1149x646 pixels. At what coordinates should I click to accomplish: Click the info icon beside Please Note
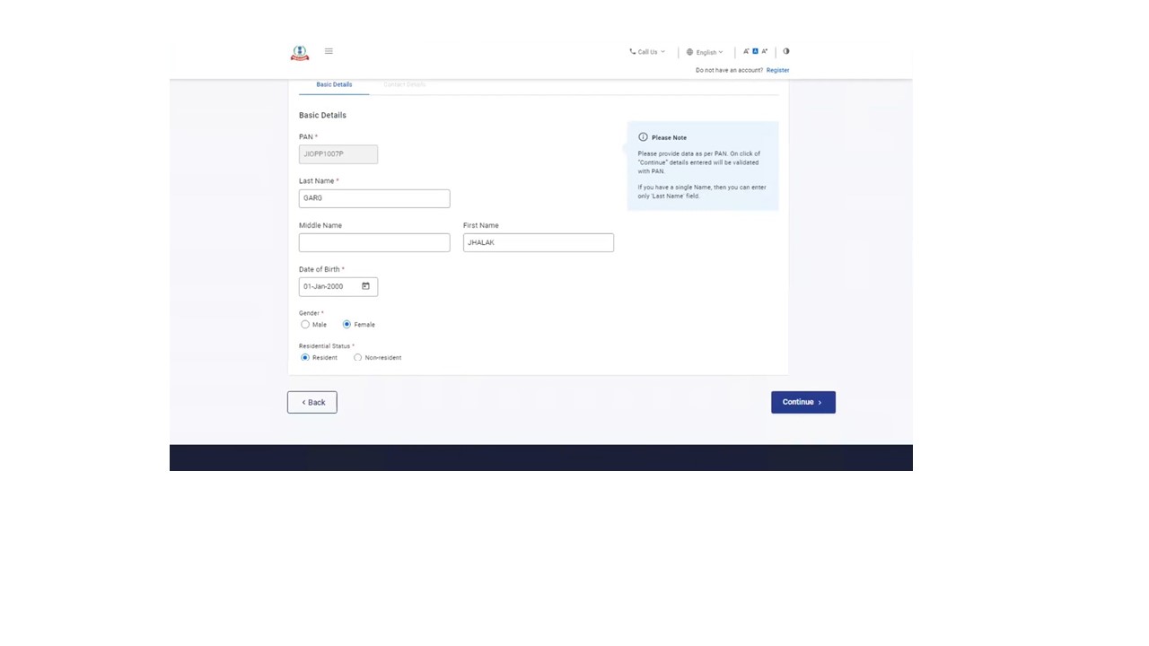pyautogui.click(x=643, y=137)
